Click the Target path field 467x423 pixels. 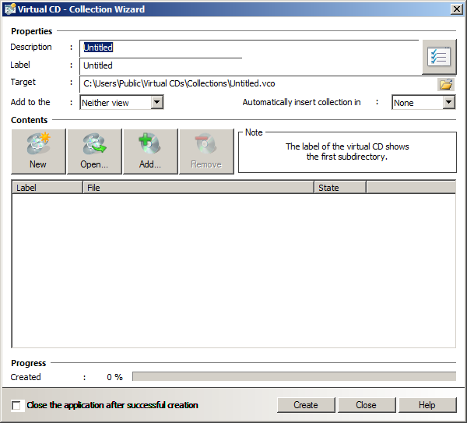click(x=257, y=83)
